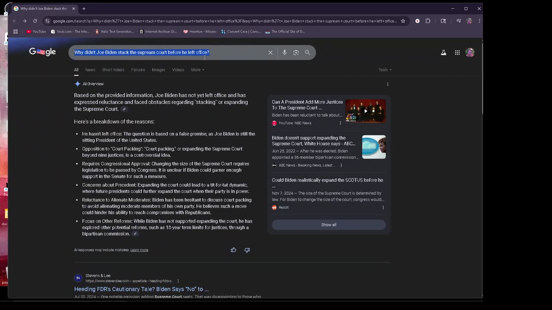Open the Convert Case bookmark

(x=241, y=31)
